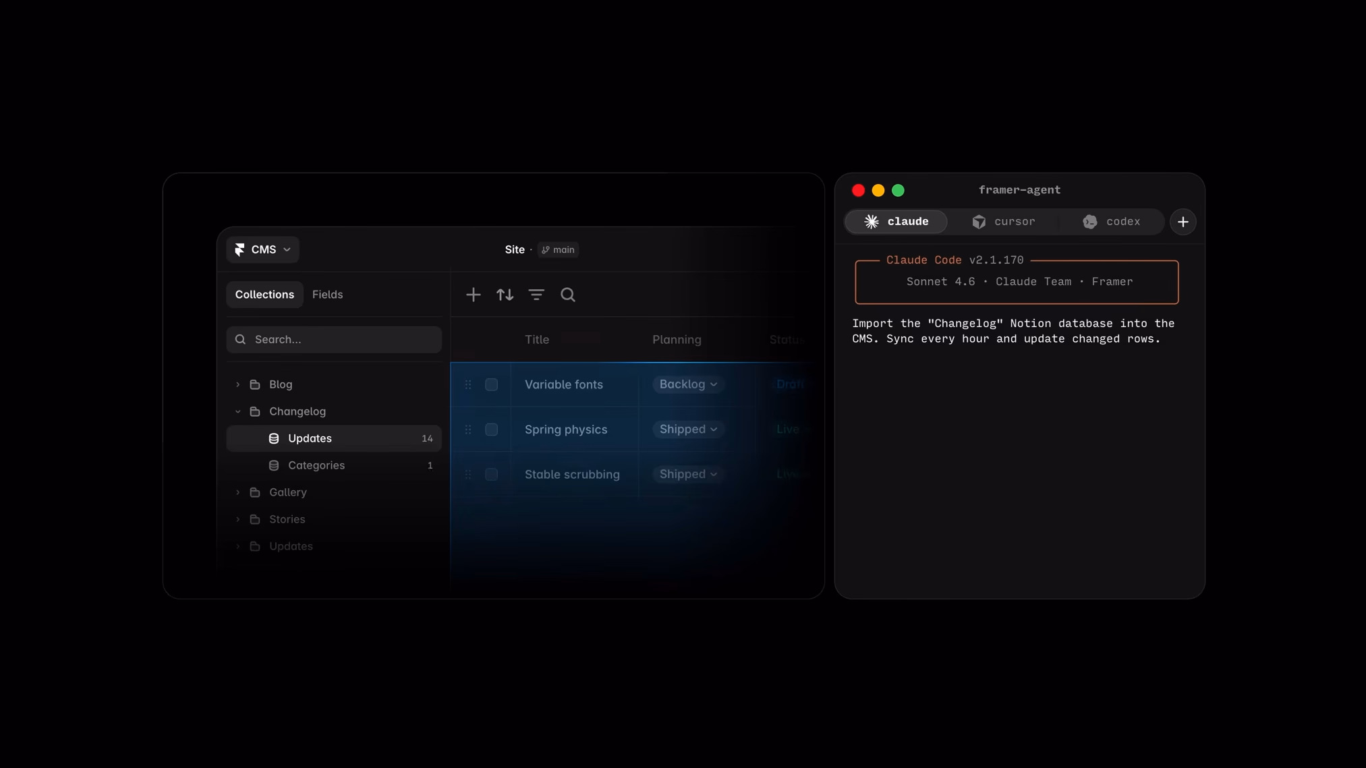Click the Blog folder icon
1366x768 pixels.
coord(255,384)
